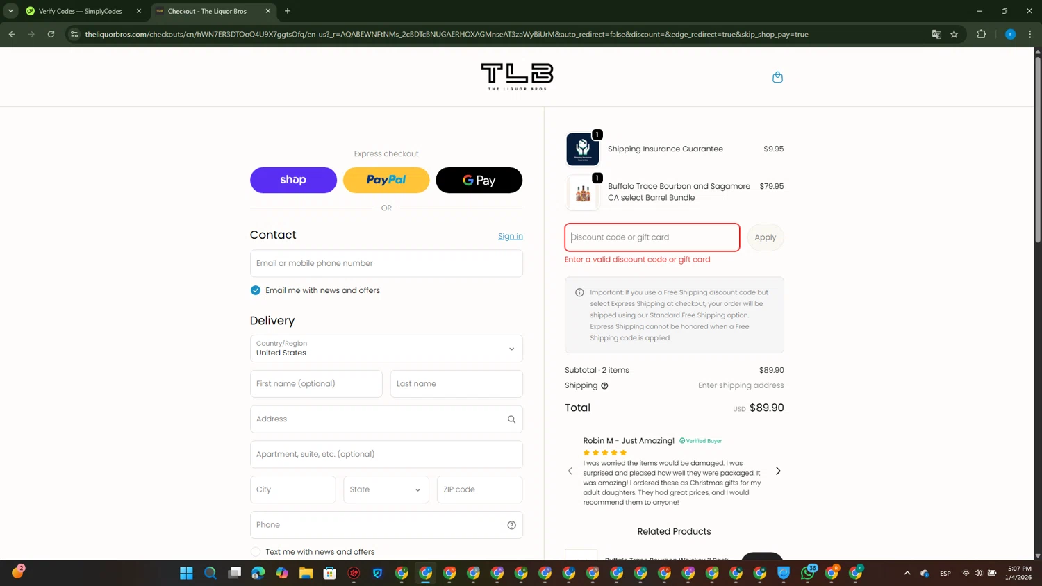Click the shipping info question icon
Image resolution: width=1042 pixels, height=586 pixels.
tap(604, 386)
